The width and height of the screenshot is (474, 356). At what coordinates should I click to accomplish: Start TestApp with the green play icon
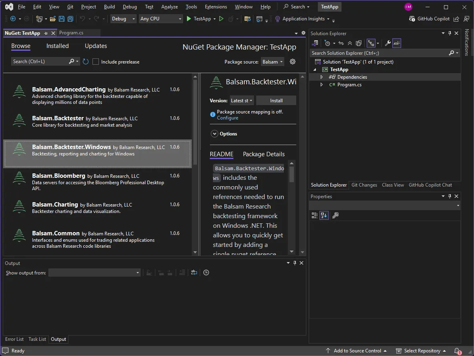[189, 19]
